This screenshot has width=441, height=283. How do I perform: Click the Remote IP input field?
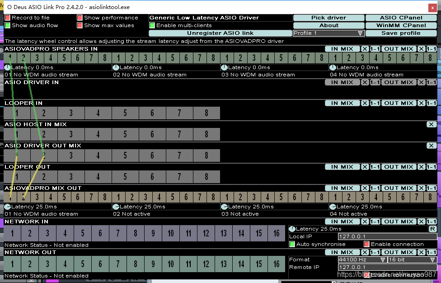point(387,267)
